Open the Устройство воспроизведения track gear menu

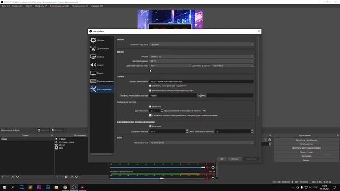213,178
